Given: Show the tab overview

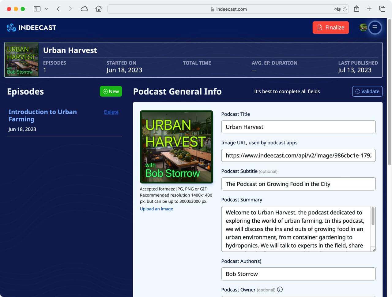Looking at the screenshot, I should [x=382, y=9].
